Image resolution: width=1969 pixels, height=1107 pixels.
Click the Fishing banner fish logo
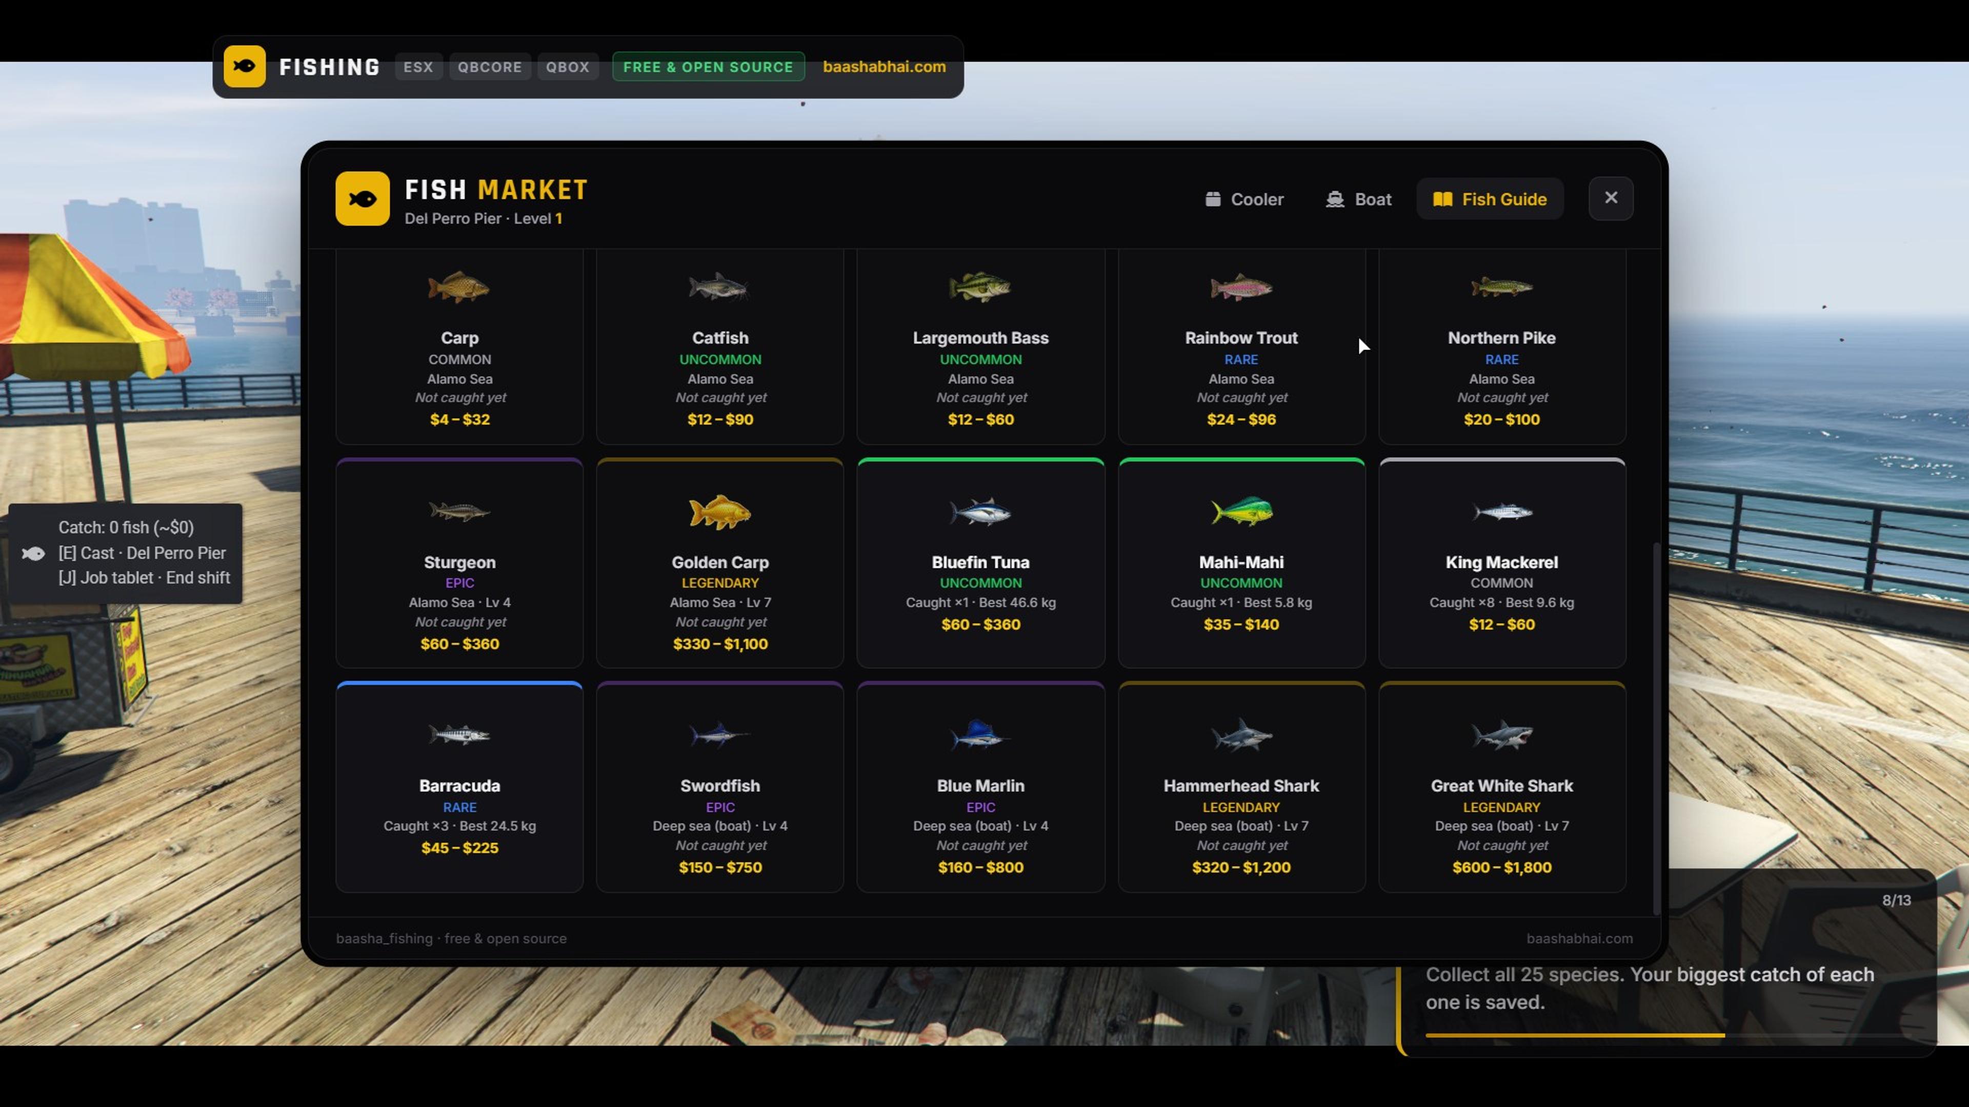(245, 67)
